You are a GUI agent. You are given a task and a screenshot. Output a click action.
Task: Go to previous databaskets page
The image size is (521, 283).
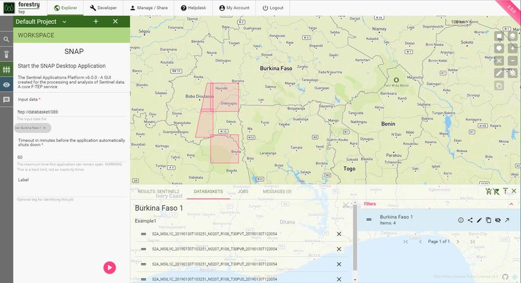pos(420,242)
